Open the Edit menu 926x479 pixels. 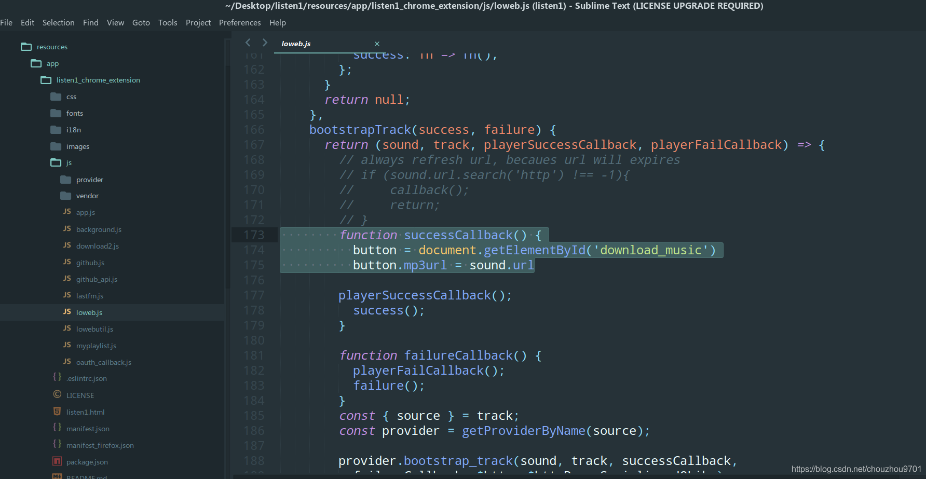[28, 23]
